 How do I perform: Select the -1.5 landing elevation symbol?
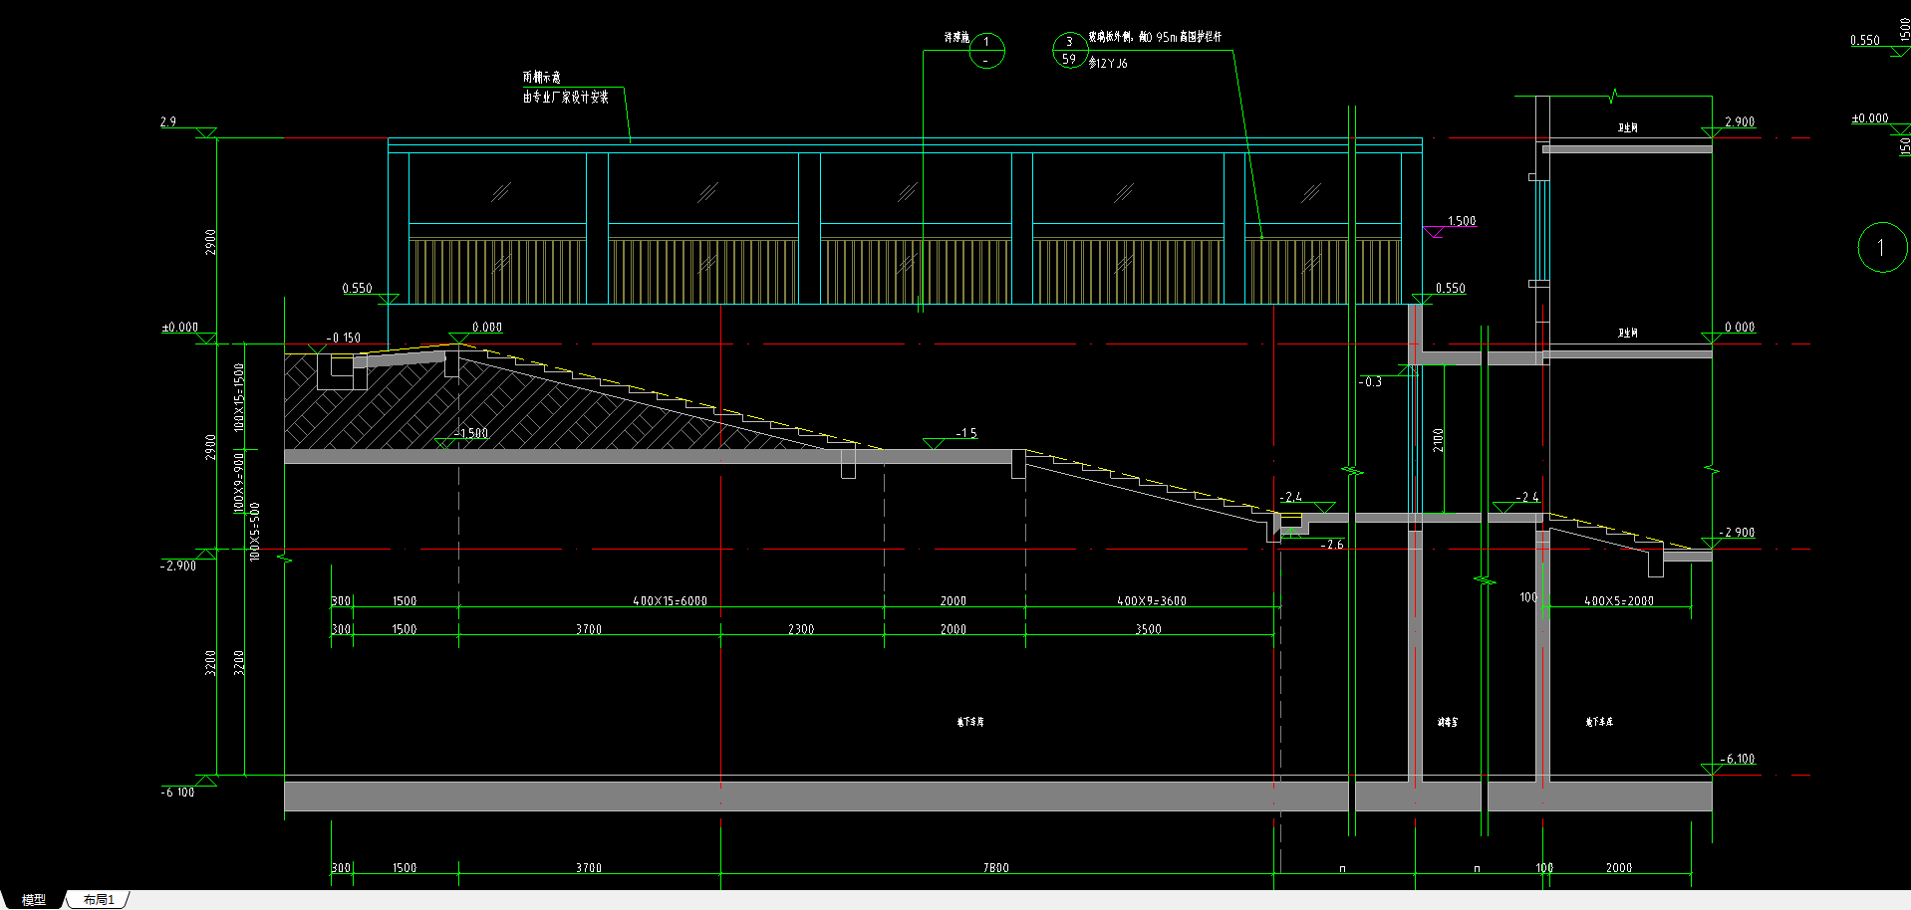934,443
